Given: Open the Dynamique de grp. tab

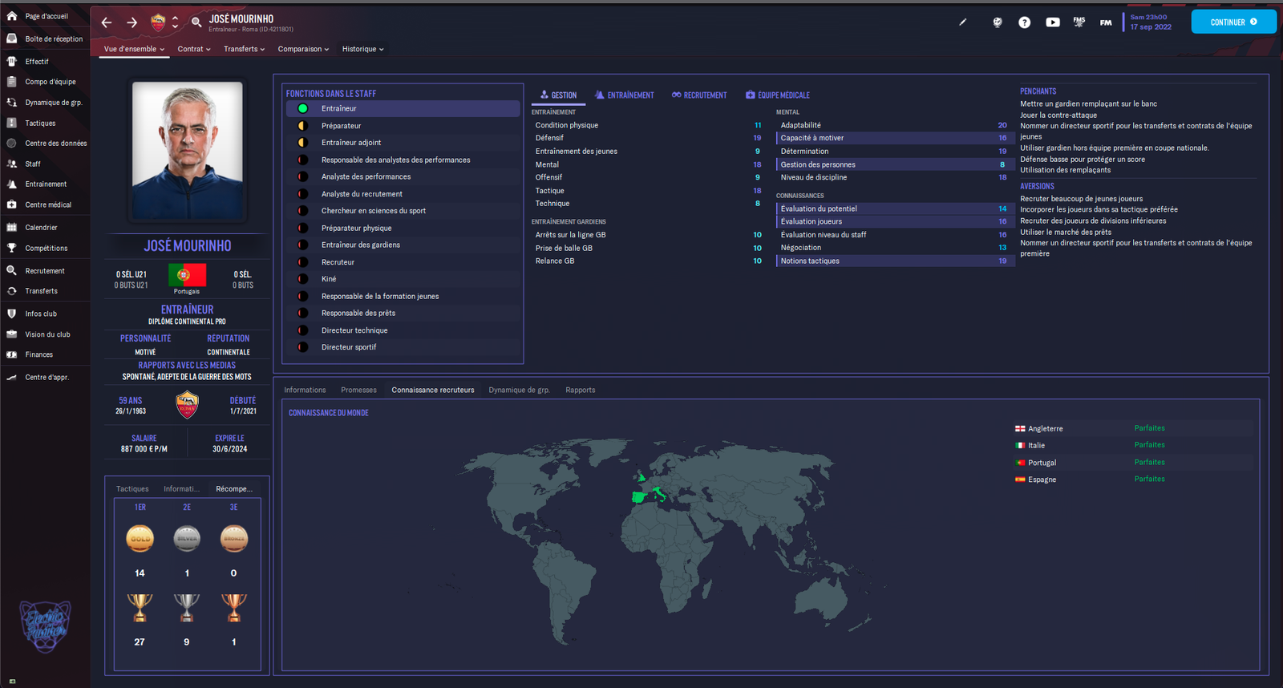Looking at the screenshot, I should (x=519, y=391).
